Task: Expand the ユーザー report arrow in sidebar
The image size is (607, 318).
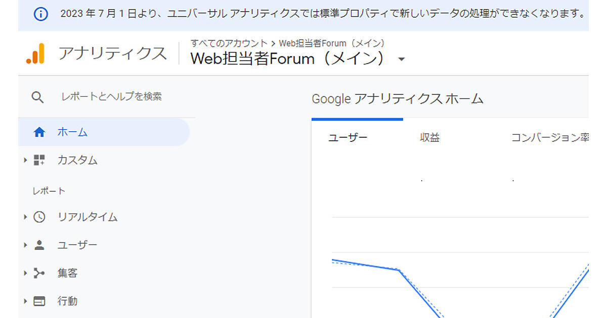Action: (x=25, y=245)
